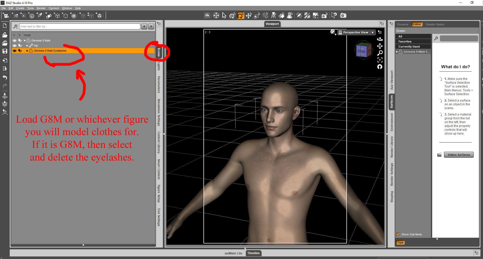This screenshot has height=259, width=483.
Task: Open the Create menu
Action: (x=20, y=8)
